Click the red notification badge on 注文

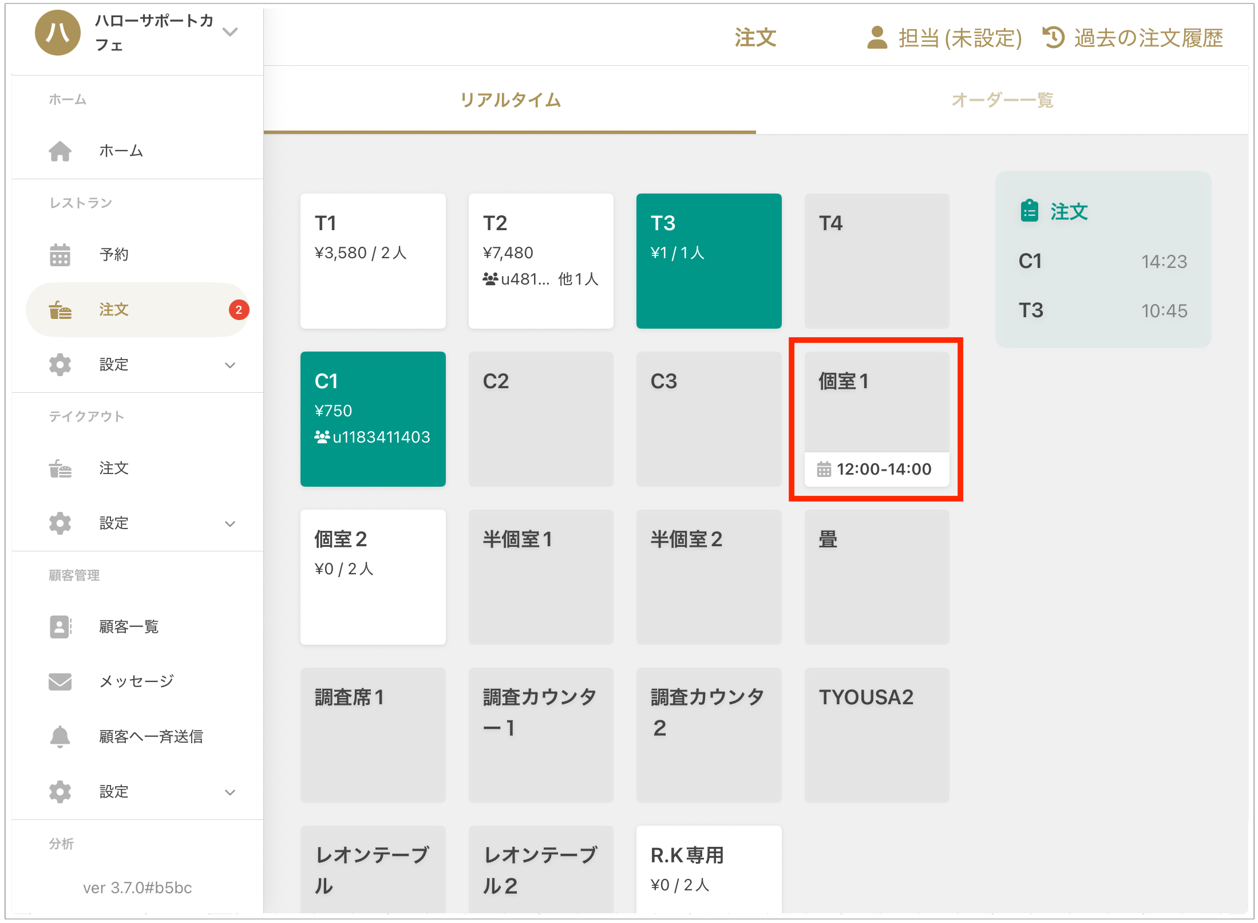tap(239, 310)
